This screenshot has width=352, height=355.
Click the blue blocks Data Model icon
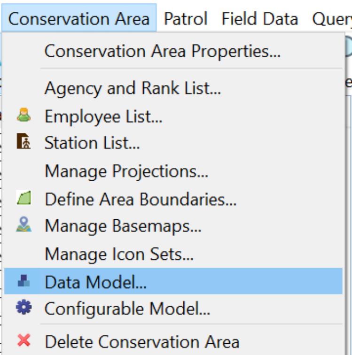coord(23,281)
